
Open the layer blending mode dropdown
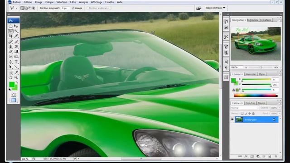(245, 108)
